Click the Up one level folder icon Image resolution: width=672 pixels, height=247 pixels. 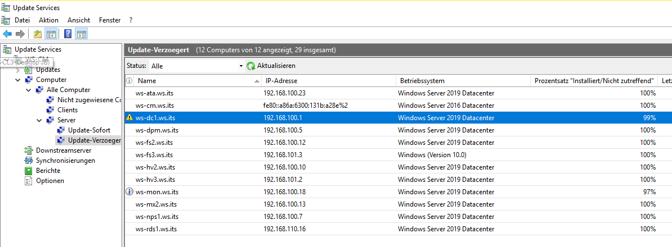(x=38, y=34)
